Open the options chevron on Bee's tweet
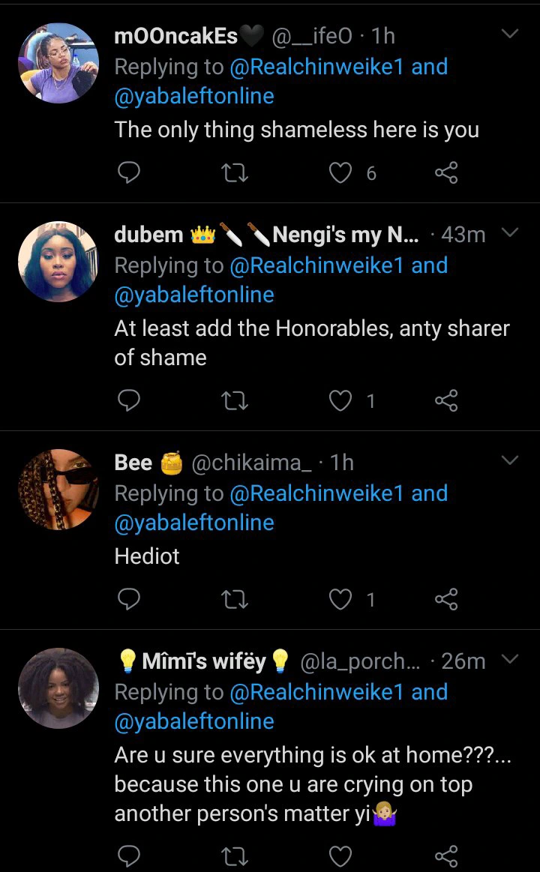Screen dimensions: 540x872 (x=510, y=460)
